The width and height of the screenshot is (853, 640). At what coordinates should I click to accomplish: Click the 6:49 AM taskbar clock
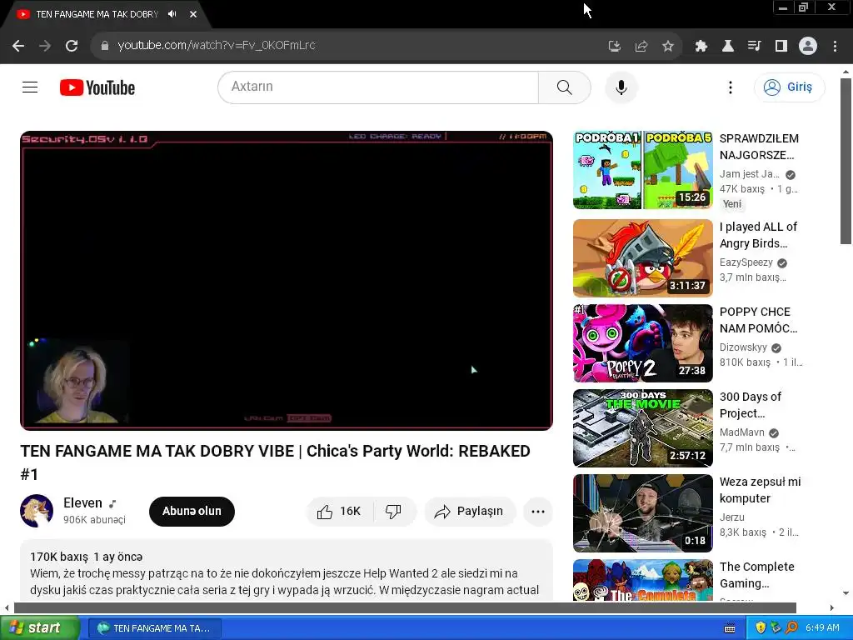(x=822, y=628)
